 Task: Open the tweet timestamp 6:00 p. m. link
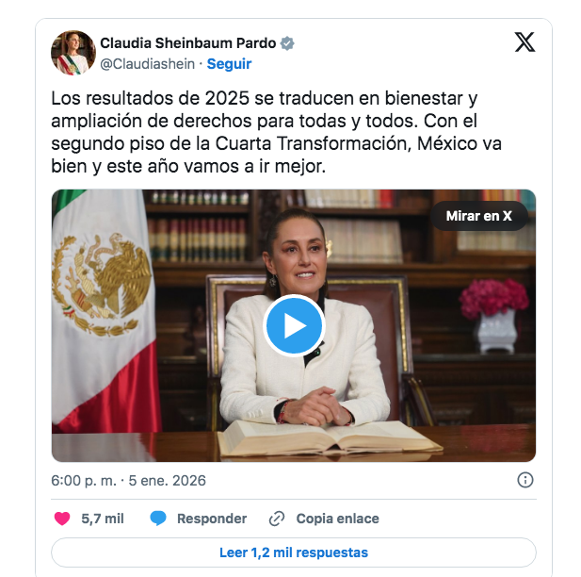84,481
